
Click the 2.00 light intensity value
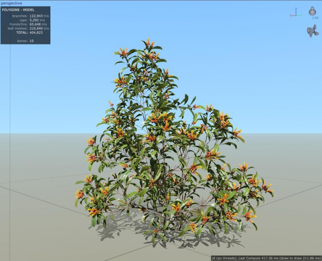(x=315, y=18)
